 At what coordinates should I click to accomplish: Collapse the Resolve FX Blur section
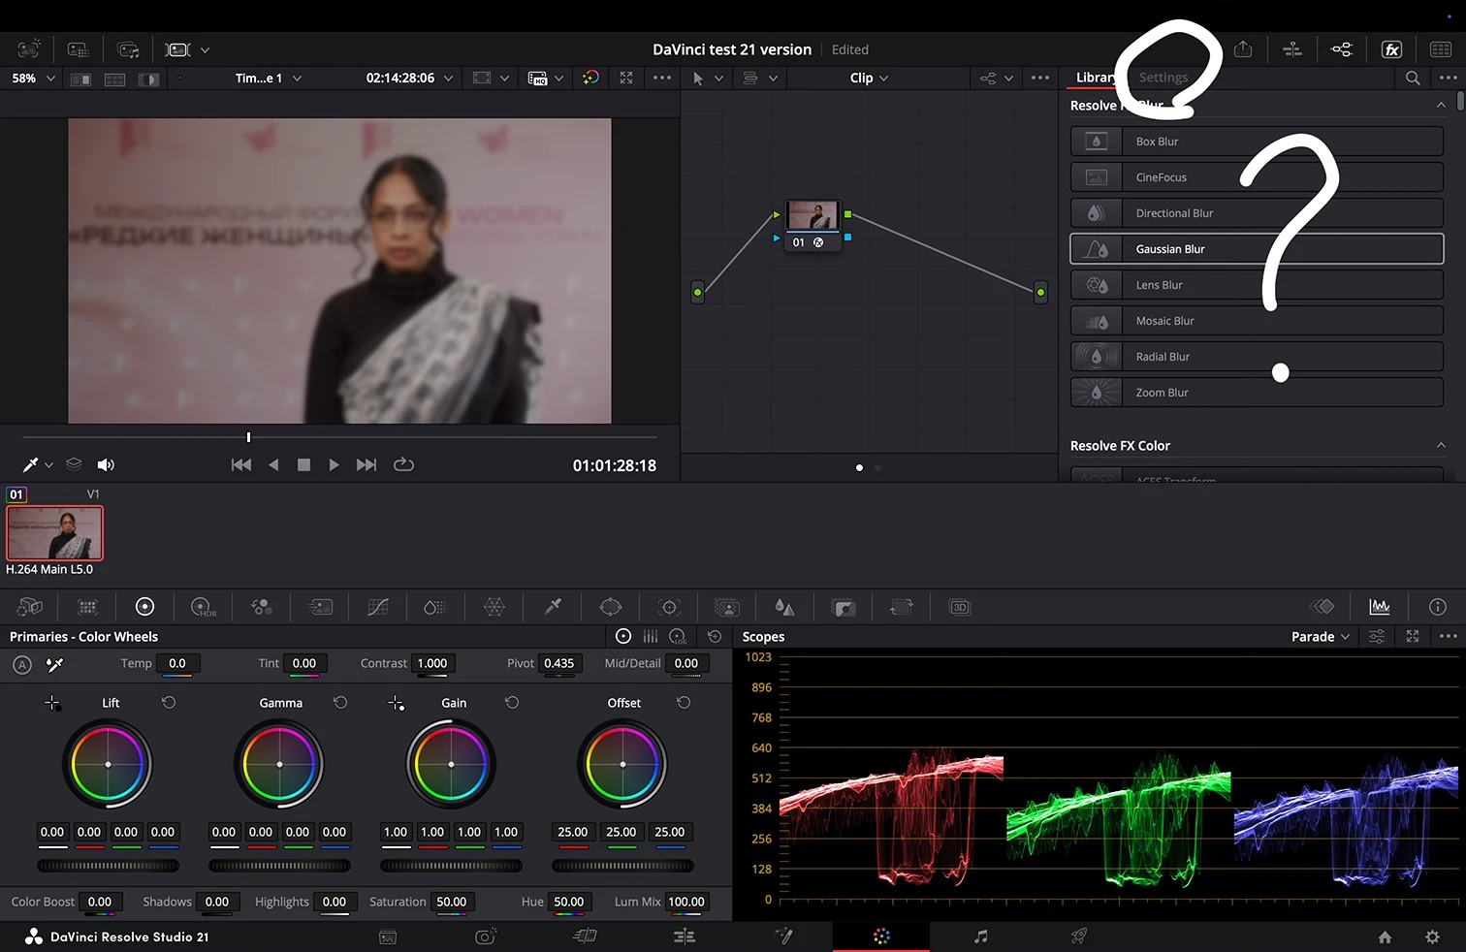point(1441,105)
